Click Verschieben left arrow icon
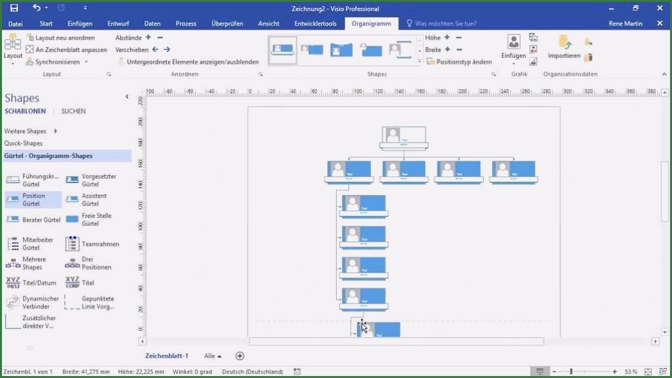The width and height of the screenshot is (672, 378). pos(155,49)
